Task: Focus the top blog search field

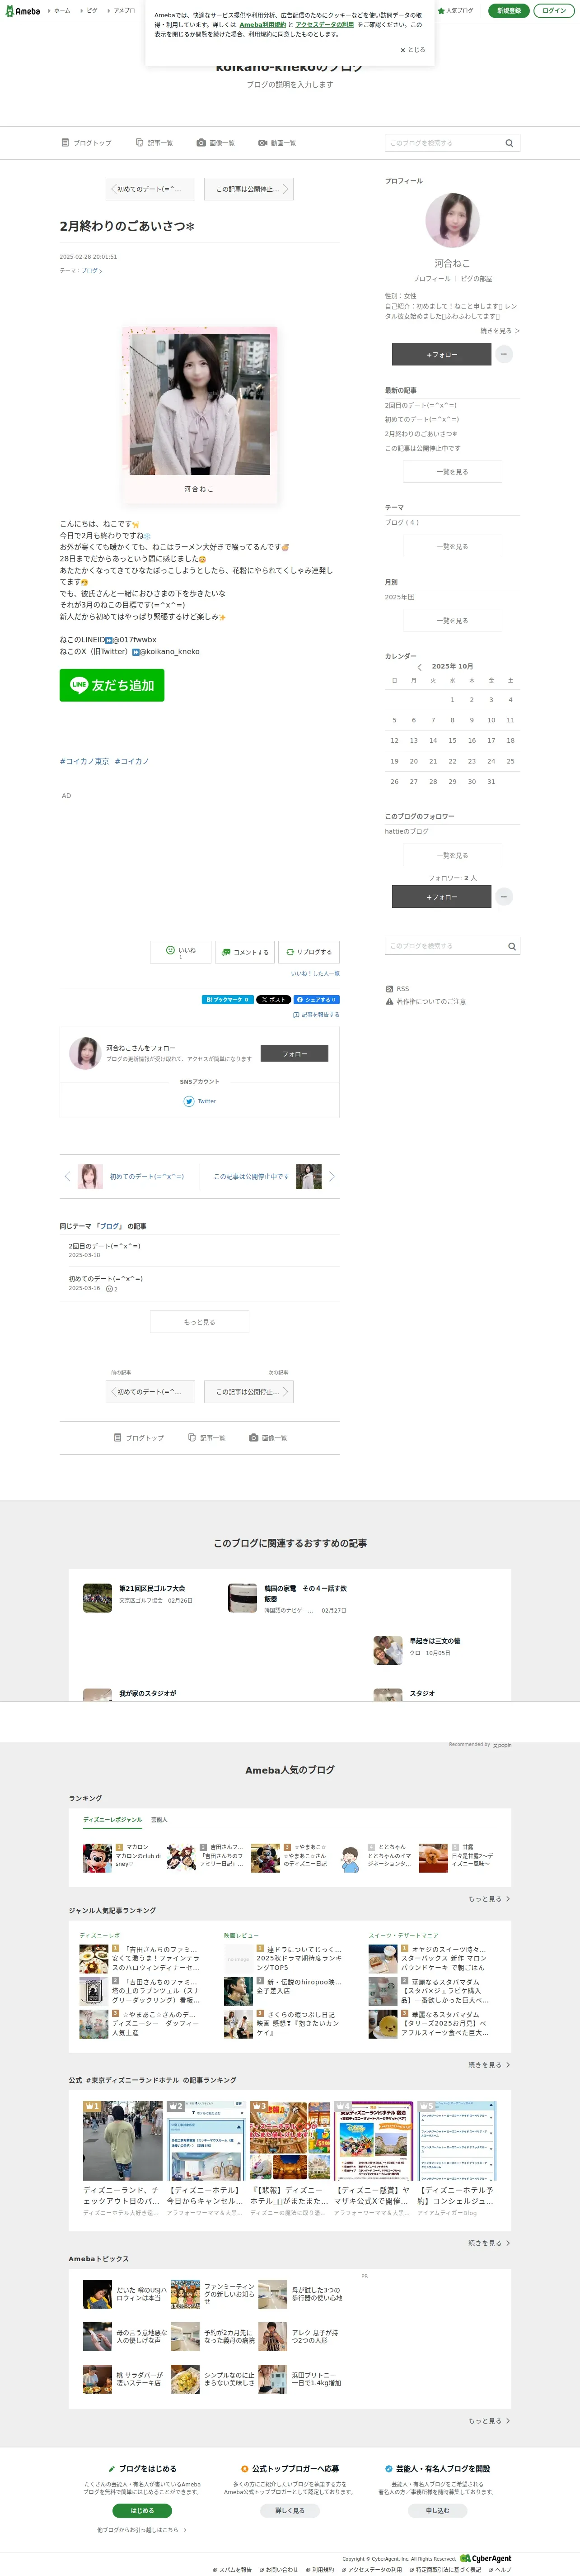Action: pyautogui.click(x=443, y=143)
